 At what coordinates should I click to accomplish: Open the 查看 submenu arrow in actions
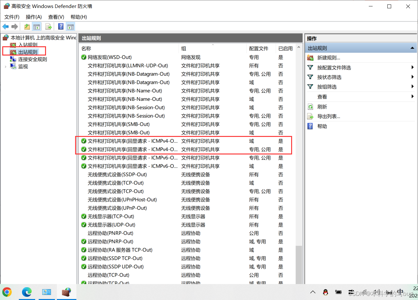click(x=413, y=96)
